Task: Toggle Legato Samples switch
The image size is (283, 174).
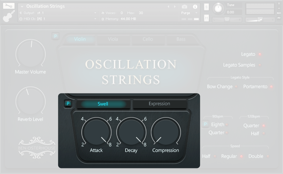Action: [260, 65]
